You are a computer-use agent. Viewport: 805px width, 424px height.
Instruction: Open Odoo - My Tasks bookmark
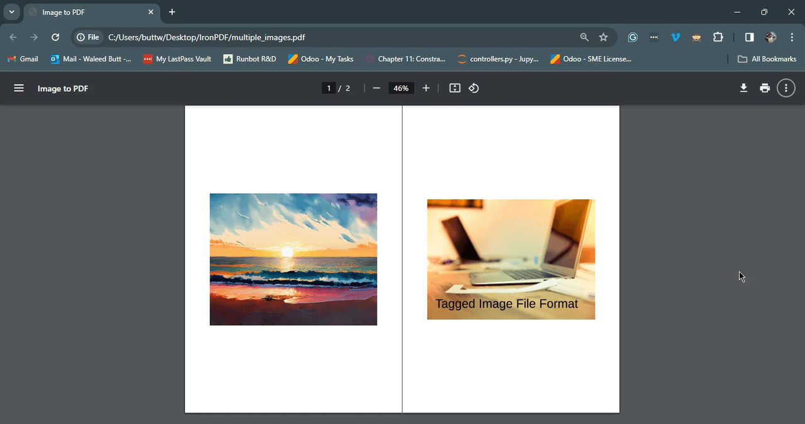coord(321,59)
